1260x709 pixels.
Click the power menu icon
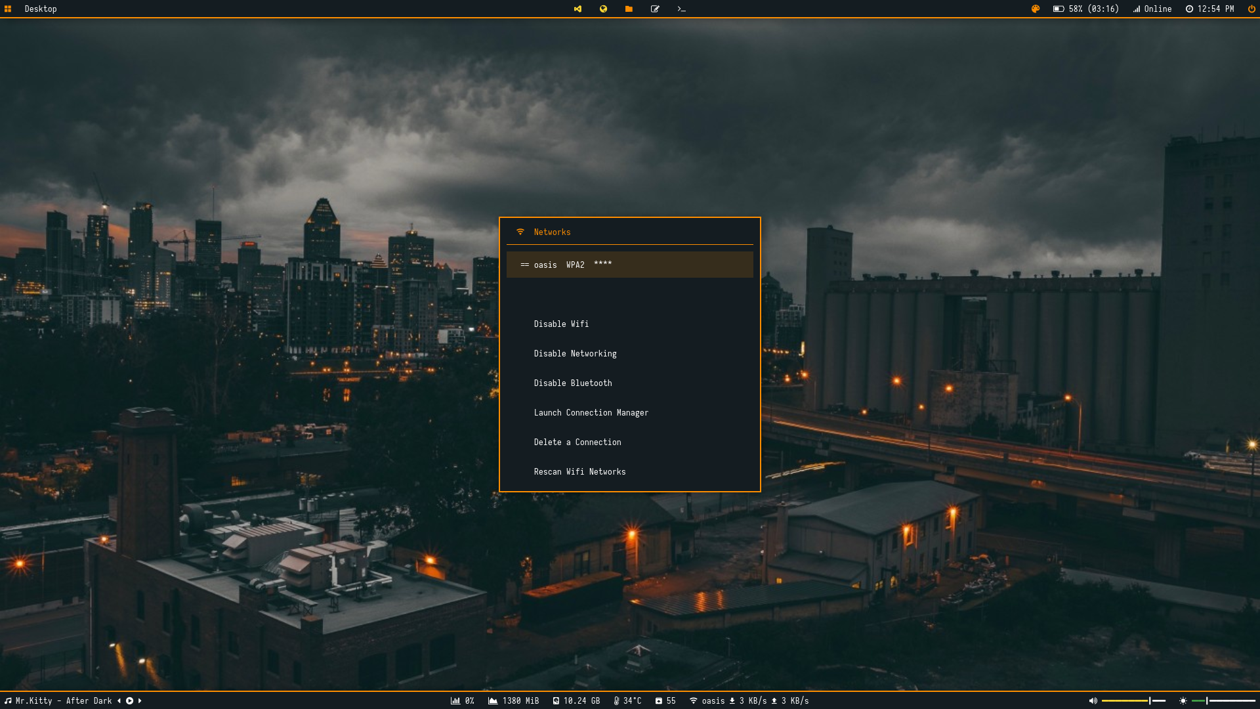[1251, 9]
